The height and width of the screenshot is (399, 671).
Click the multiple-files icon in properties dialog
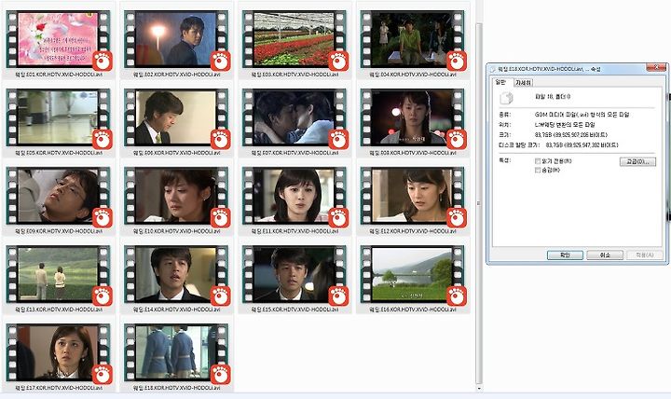pyautogui.click(x=507, y=98)
